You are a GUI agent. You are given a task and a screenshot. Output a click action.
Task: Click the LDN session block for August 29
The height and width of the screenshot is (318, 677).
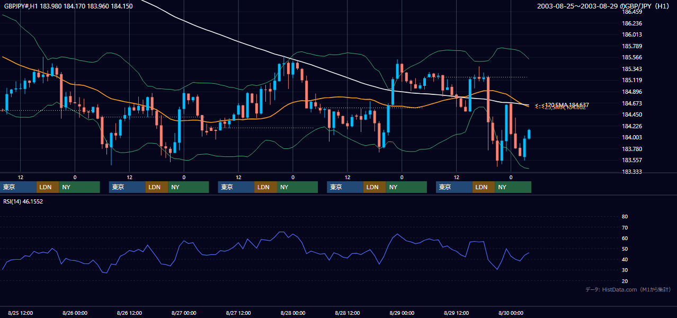[484, 187]
